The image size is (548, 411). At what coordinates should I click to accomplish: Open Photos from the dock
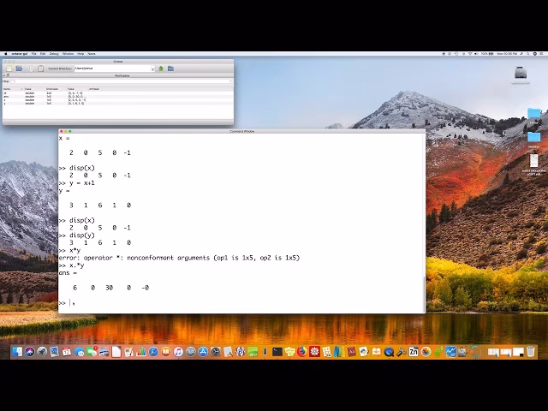click(426, 352)
